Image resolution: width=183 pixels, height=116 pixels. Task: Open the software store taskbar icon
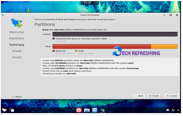pyautogui.click(x=94, y=110)
